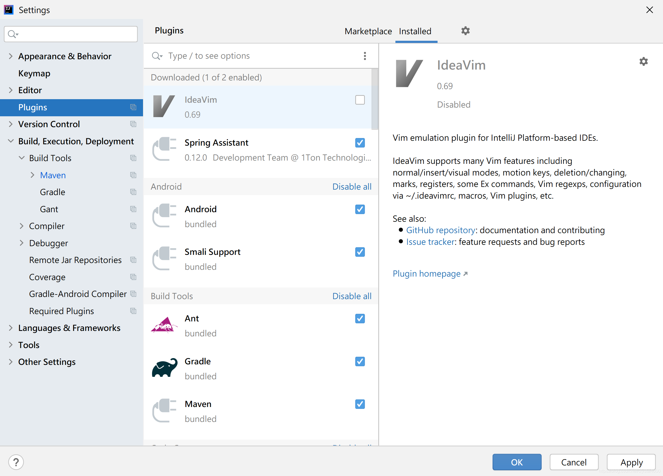The image size is (663, 476).
Task: Select Plugins in settings tree
Action: (71, 107)
